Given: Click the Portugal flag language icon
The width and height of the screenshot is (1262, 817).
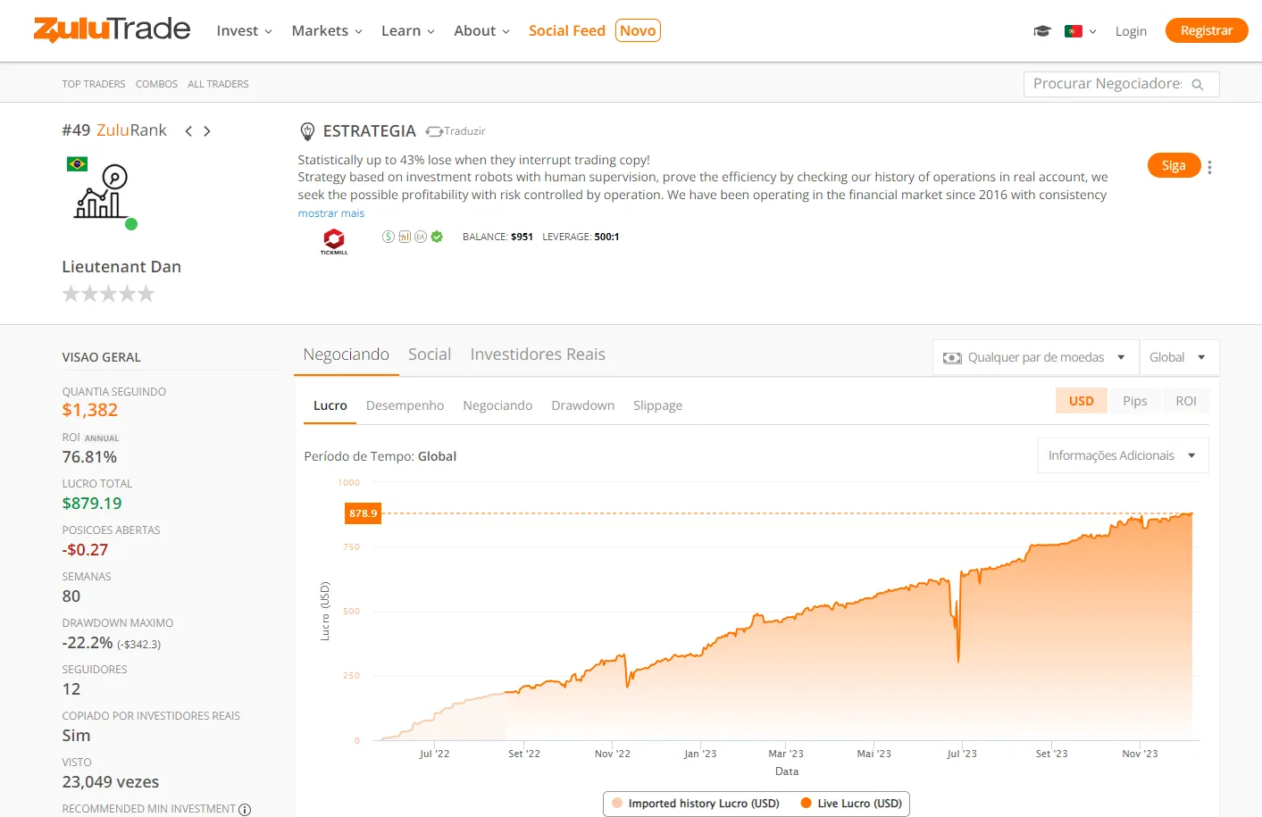Looking at the screenshot, I should (1074, 31).
